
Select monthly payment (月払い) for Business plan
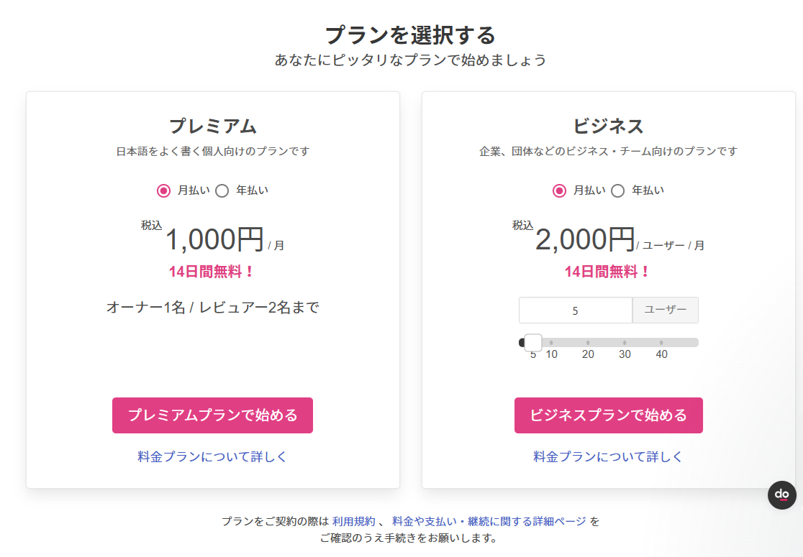click(x=559, y=190)
